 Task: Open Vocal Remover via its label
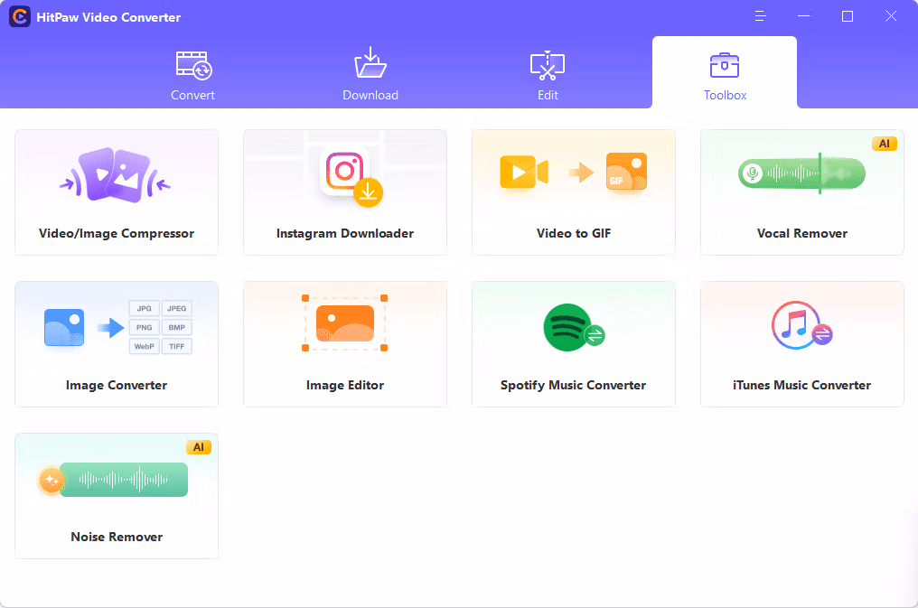802,233
